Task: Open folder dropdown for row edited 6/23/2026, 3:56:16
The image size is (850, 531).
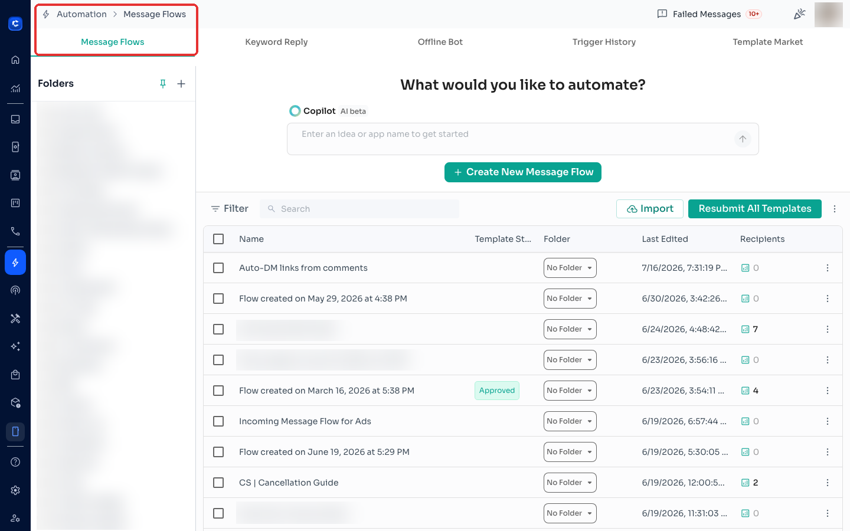Action: [x=570, y=360]
